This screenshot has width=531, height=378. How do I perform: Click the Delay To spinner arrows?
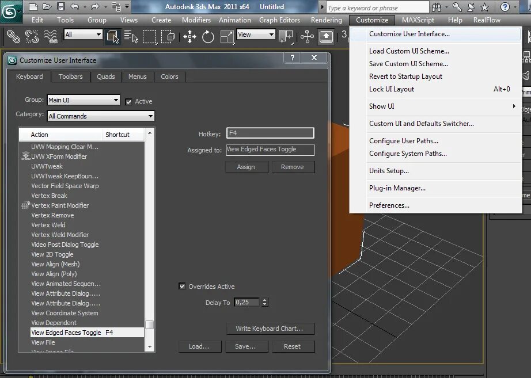coord(265,302)
